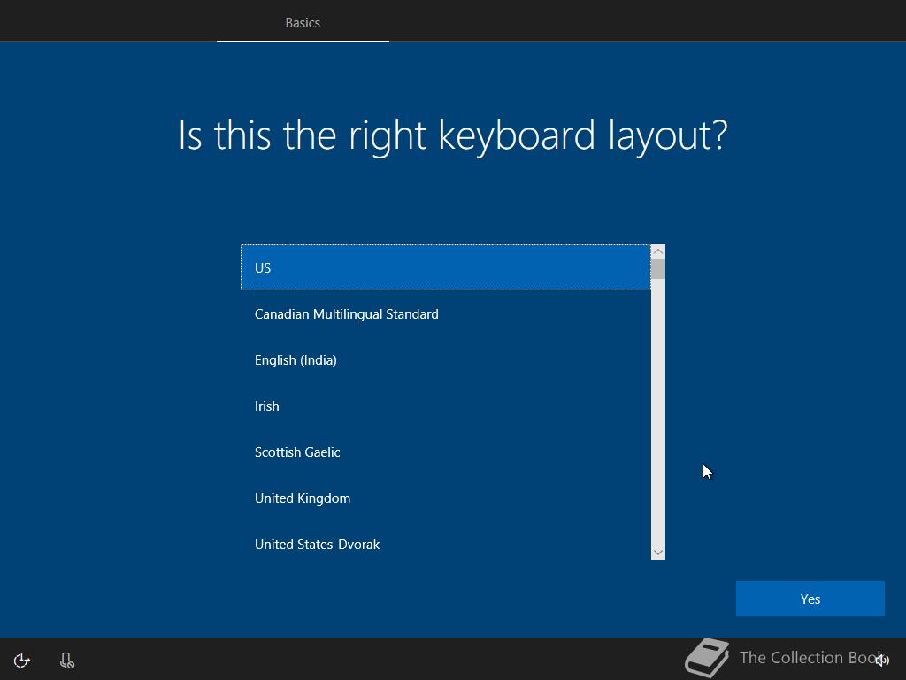
Task: Confirm layout with the Yes button
Action: pyautogui.click(x=810, y=599)
